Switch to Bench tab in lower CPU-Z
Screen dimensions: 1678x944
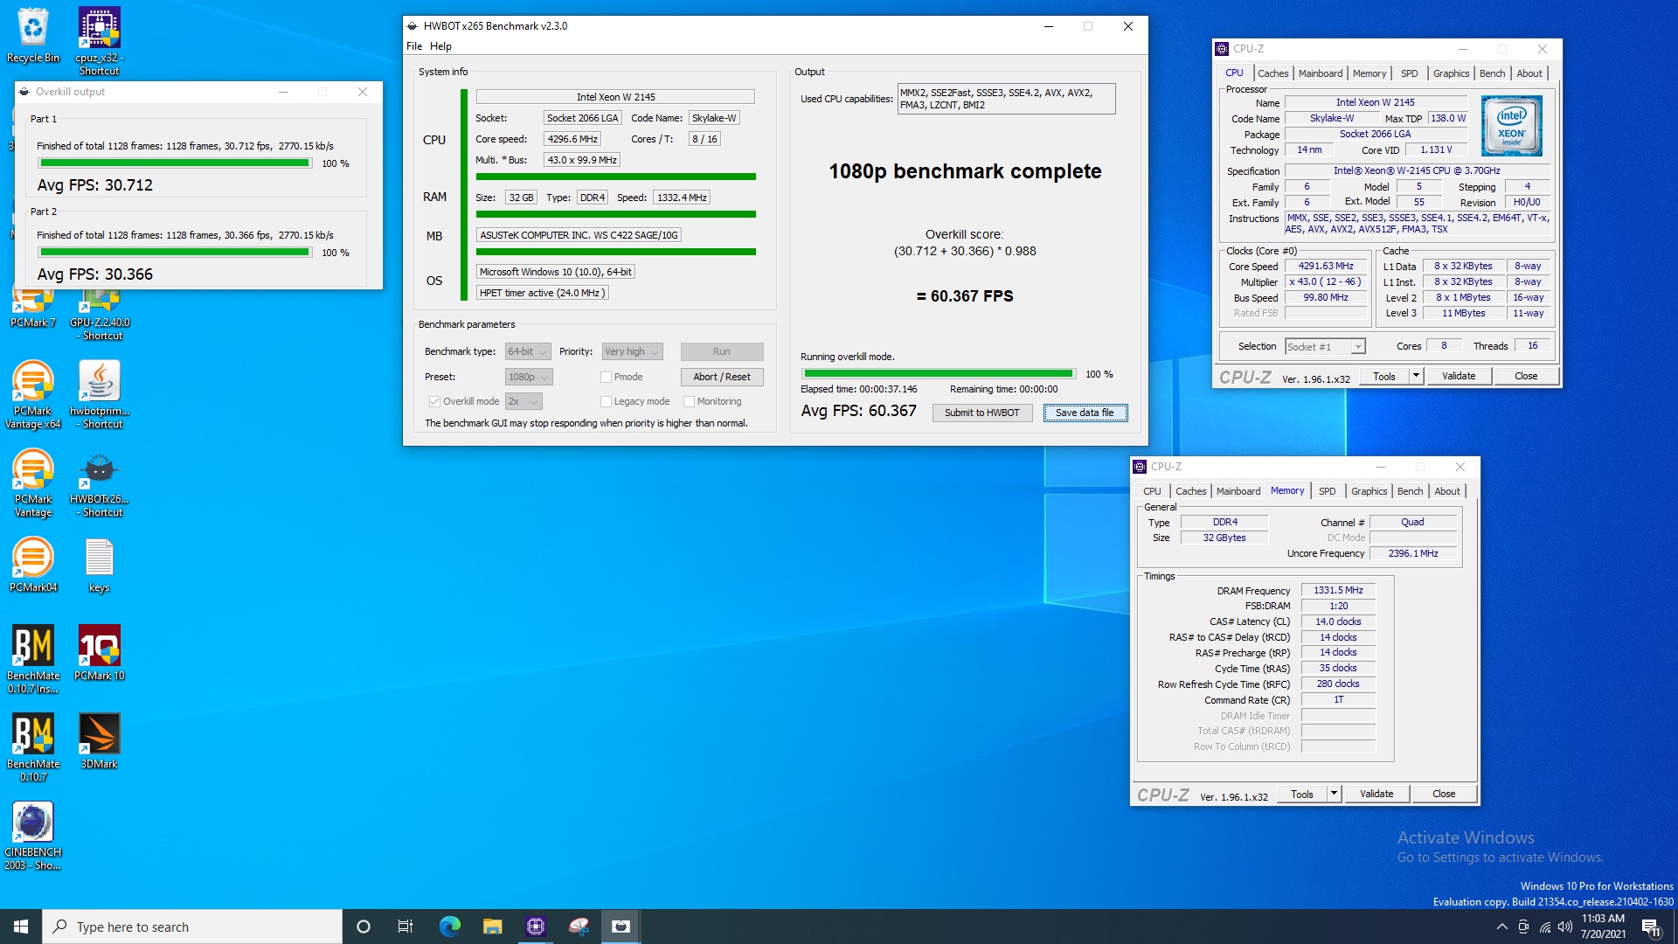[1410, 491]
